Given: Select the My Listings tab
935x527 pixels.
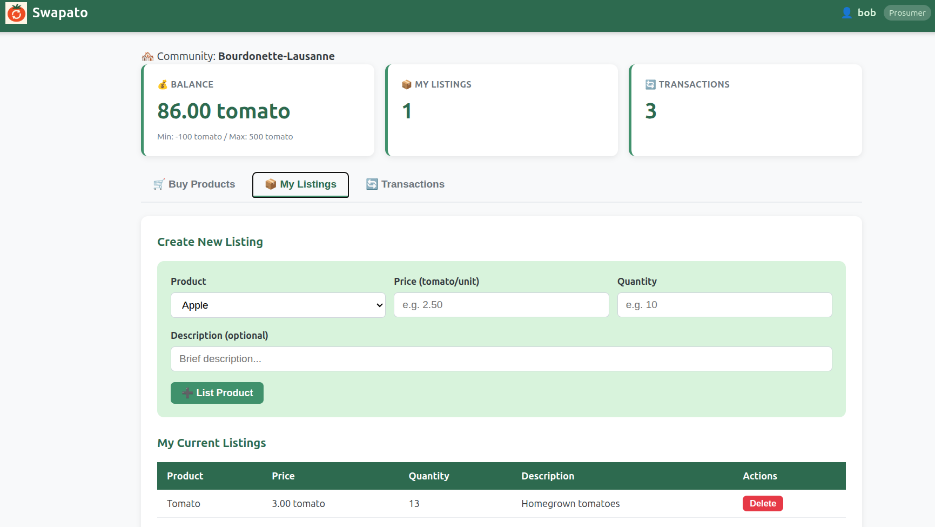Looking at the screenshot, I should coord(300,185).
